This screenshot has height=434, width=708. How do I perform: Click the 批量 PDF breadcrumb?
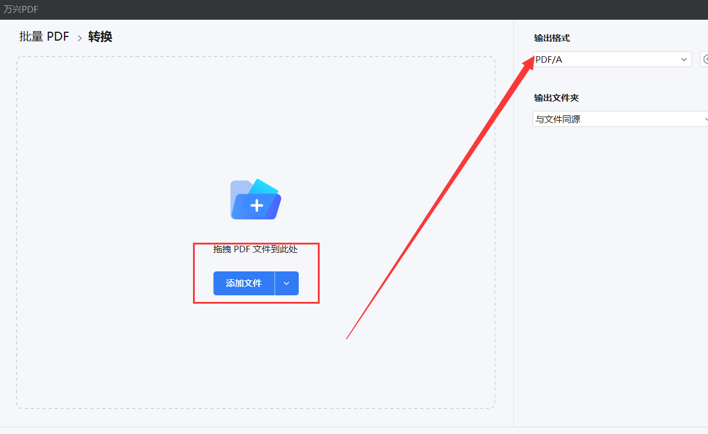44,36
